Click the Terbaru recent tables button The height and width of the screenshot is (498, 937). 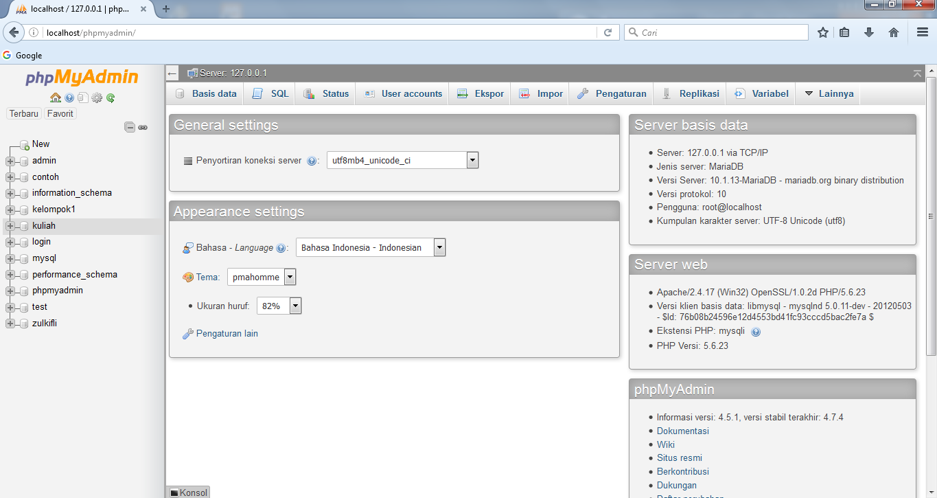tap(24, 113)
